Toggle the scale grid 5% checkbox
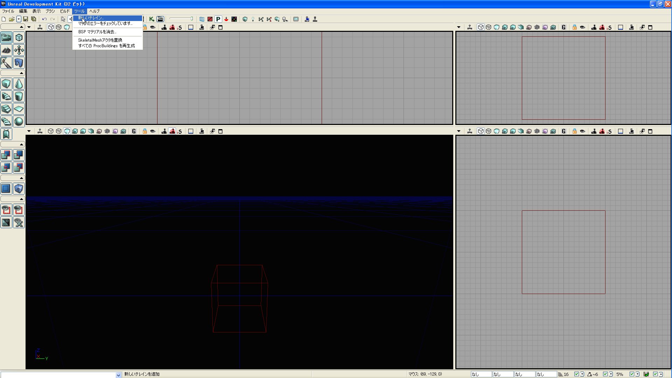Screen dimensions: 672x378 632,374
